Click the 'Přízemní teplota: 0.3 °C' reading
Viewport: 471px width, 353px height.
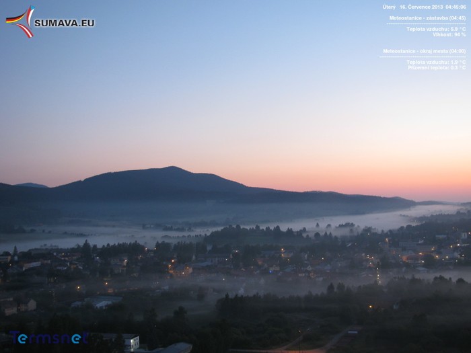tap(436, 67)
